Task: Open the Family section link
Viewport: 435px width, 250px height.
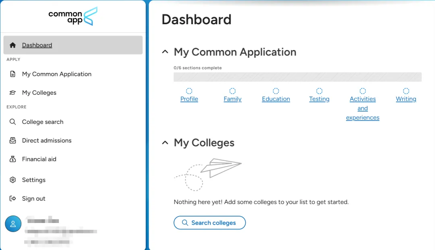Action: [232, 99]
